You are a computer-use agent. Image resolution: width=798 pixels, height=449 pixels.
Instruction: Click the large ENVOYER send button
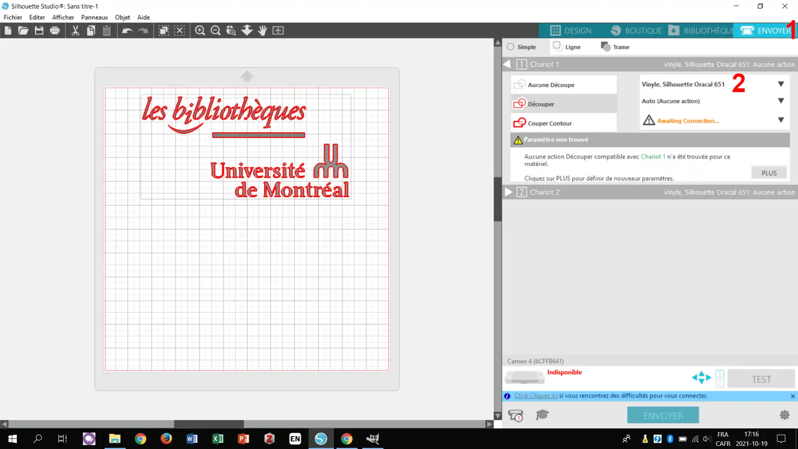coord(663,415)
